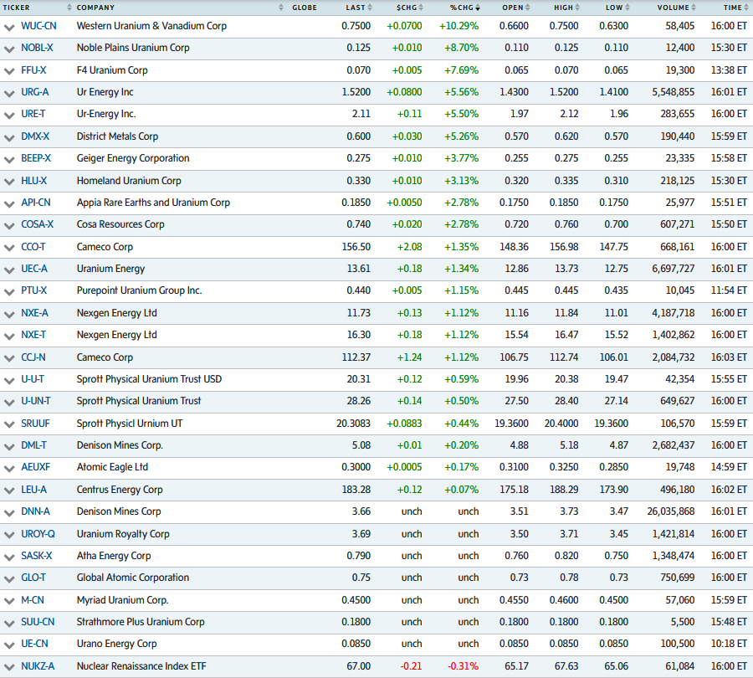
Task: Expand the HLU-X row chevron
Action: [9, 182]
